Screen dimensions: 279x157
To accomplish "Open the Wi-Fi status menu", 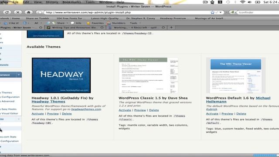I will click(x=242, y=2).
